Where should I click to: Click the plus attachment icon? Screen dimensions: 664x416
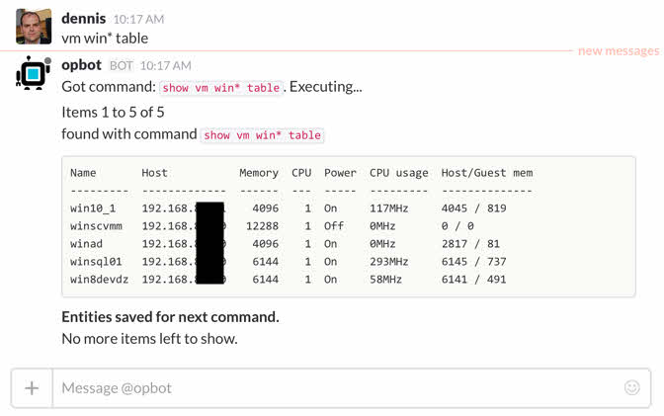(x=32, y=388)
